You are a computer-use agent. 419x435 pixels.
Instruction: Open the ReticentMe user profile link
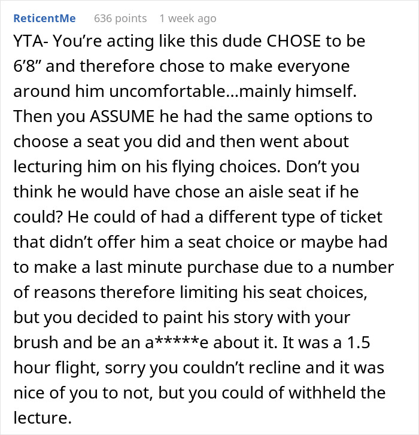coord(44,19)
